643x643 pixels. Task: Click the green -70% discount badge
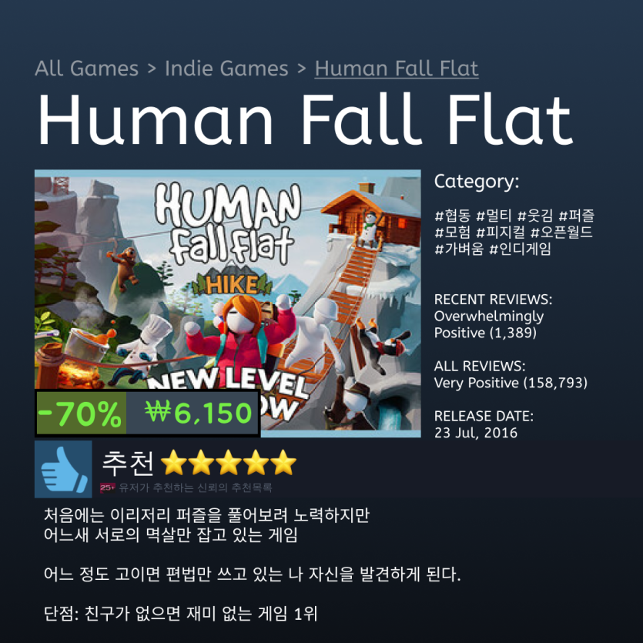point(81,414)
